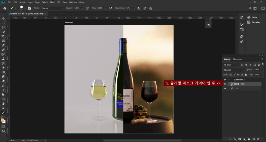The image size is (266, 142).
Task: Create a new group folder
Action: click(x=249, y=139)
